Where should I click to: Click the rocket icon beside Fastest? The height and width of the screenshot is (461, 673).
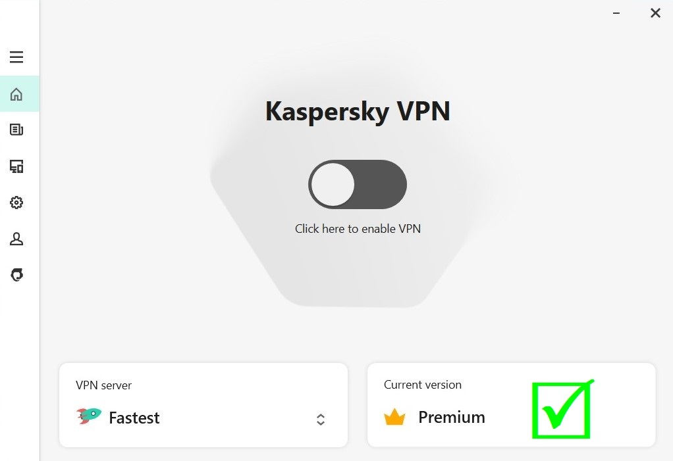(88, 416)
